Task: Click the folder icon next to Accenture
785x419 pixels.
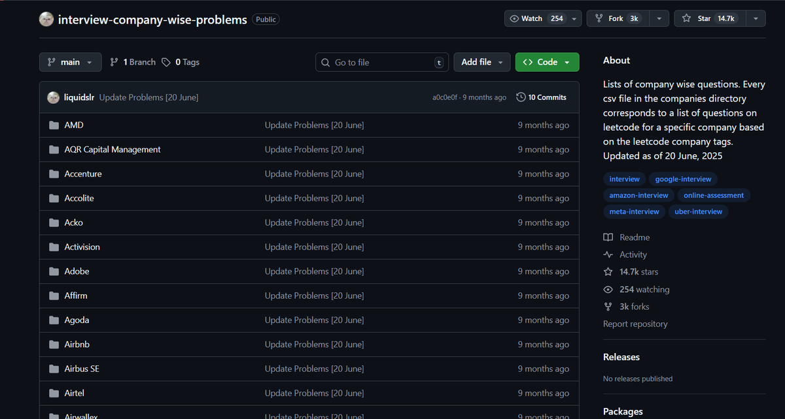Action: tap(54, 174)
